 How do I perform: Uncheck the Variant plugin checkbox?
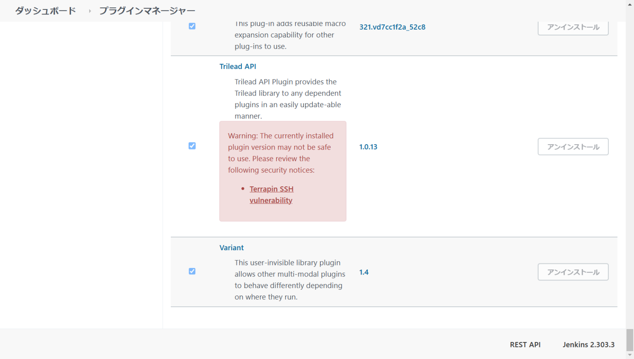(x=192, y=271)
